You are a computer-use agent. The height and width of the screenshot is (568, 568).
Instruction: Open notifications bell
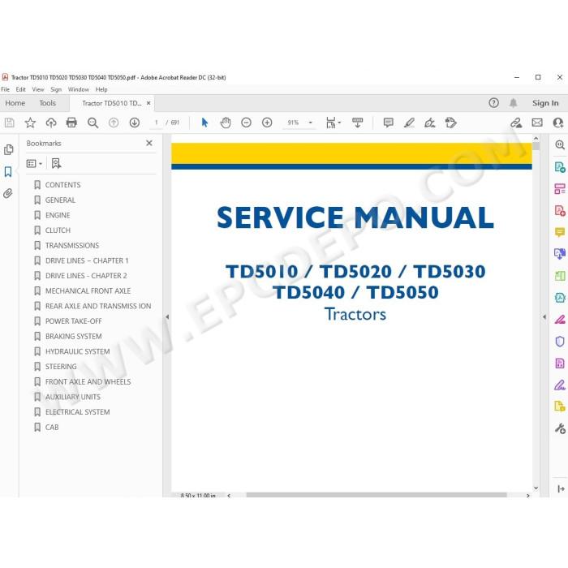point(513,103)
